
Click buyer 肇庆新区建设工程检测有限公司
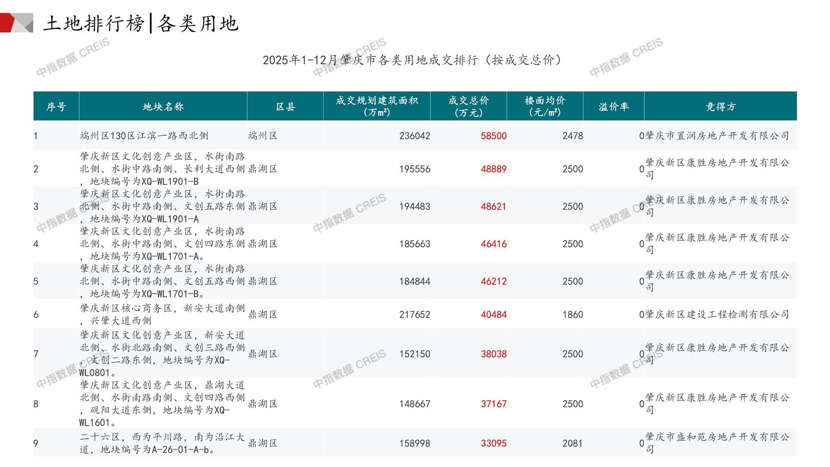click(x=717, y=315)
